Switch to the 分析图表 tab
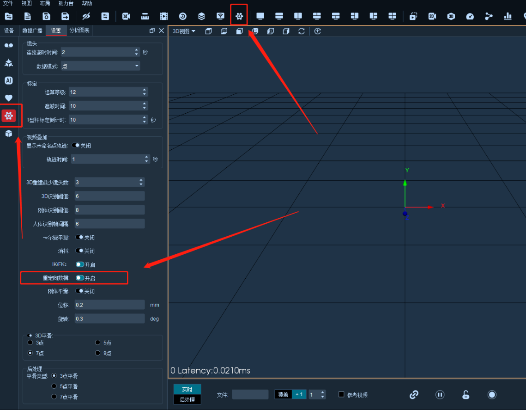Screen dimensions: 526x410 [79, 31]
